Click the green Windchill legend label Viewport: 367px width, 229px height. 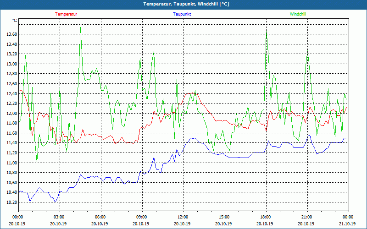click(298, 14)
